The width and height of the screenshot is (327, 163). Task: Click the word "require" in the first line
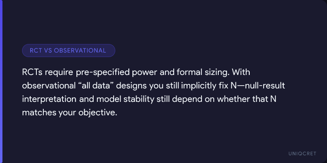pos(60,73)
